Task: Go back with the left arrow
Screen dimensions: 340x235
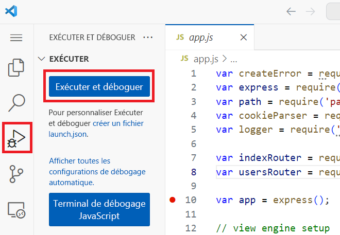Action: click(291, 11)
